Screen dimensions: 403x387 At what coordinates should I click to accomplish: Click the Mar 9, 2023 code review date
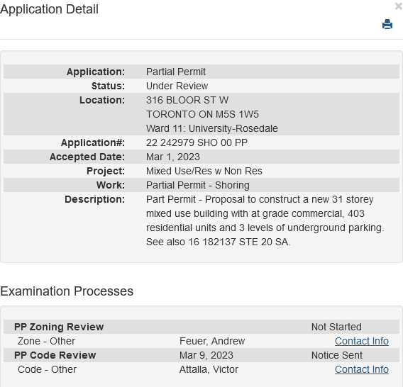point(206,355)
